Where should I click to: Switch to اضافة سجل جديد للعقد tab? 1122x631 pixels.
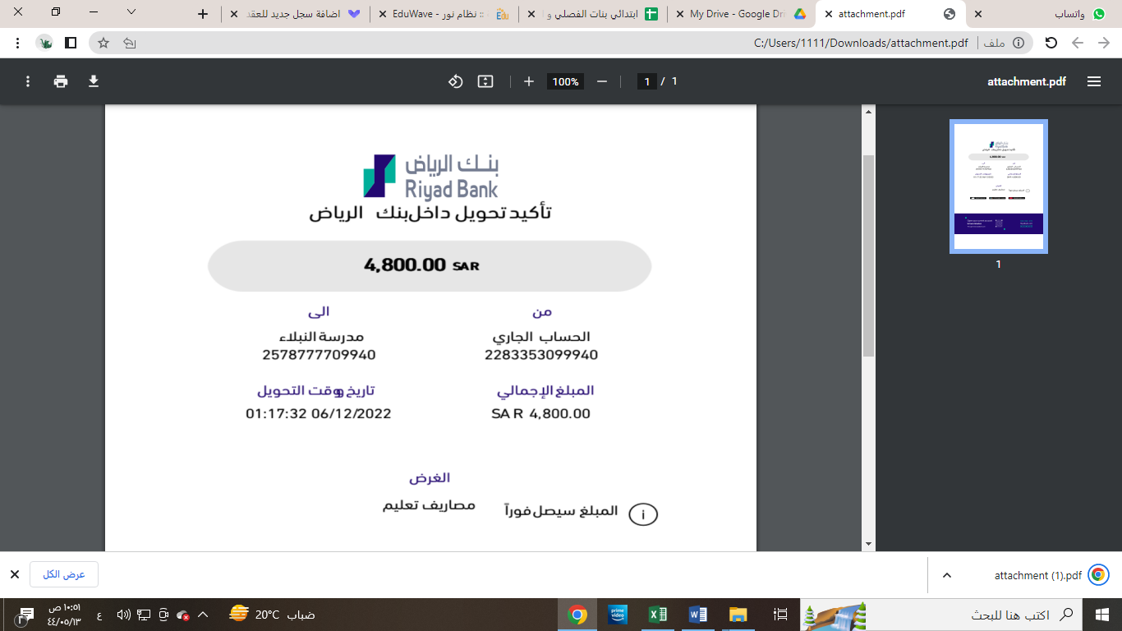(296, 14)
